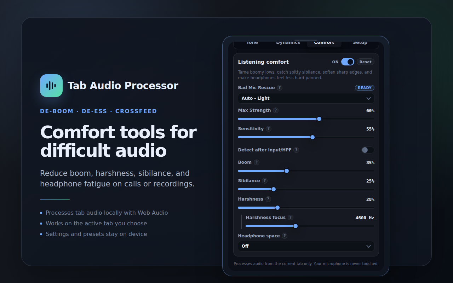Turn off the Listening comfort switch
Viewport: 453px width, 283px height.
tap(348, 62)
